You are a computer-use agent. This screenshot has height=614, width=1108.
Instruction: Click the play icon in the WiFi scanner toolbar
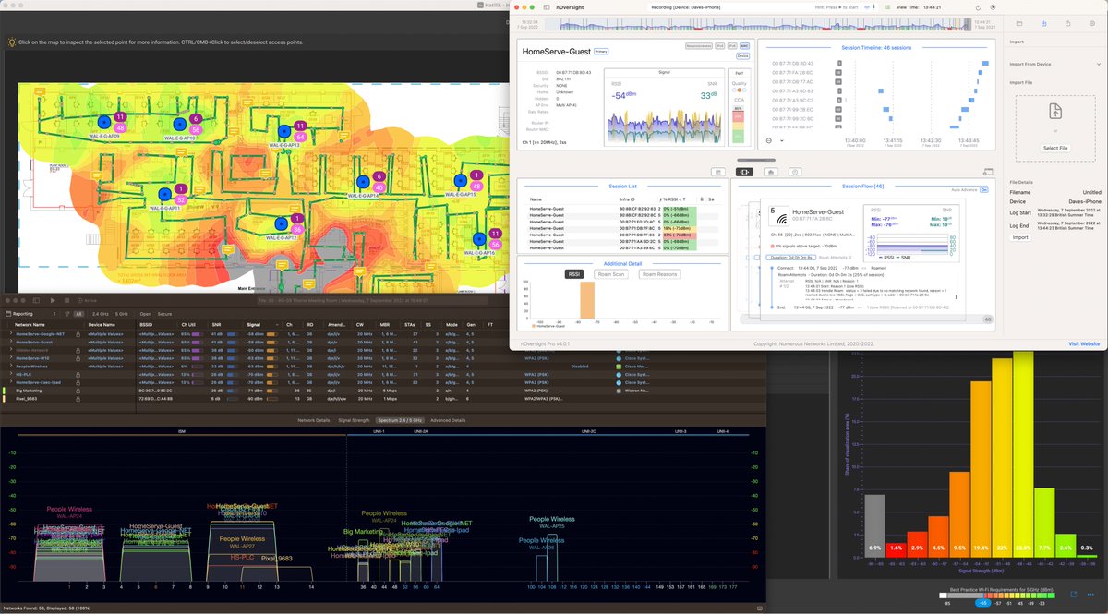click(x=53, y=300)
